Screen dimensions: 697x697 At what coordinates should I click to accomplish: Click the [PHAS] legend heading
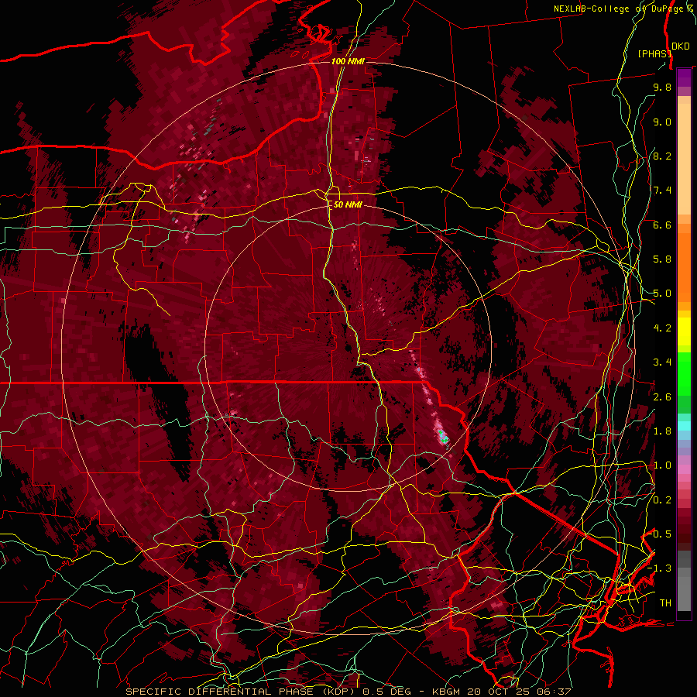654,53
